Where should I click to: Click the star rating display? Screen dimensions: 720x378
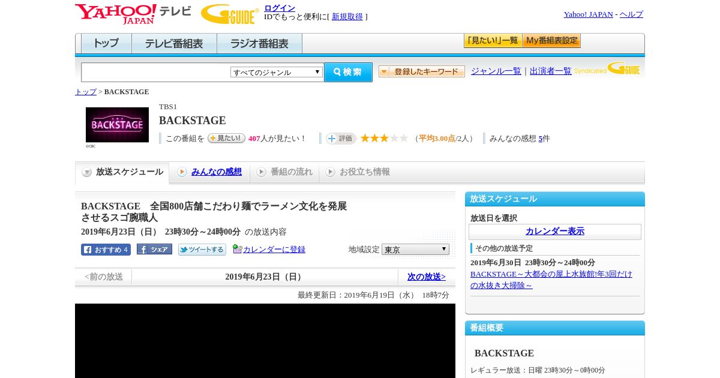coord(384,138)
